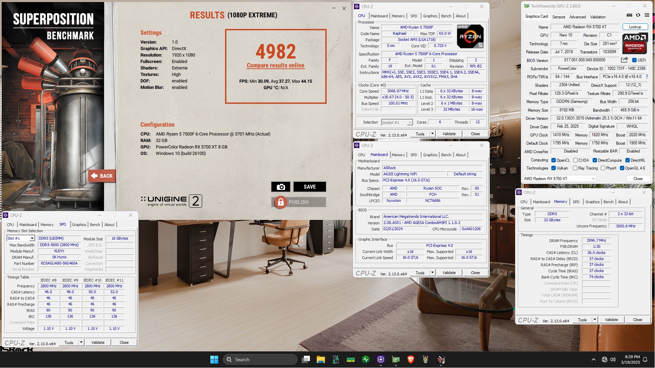Share BIOS via export arrow icon in GPU-Z
This screenshot has width=655, height=368.
(624, 60)
